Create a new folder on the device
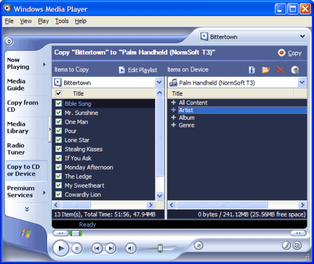The width and height of the screenshot is (314, 264). 266,70
